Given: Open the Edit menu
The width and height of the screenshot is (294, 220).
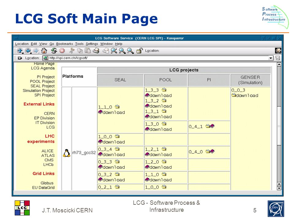Looking at the screenshot, I should (34, 44).
